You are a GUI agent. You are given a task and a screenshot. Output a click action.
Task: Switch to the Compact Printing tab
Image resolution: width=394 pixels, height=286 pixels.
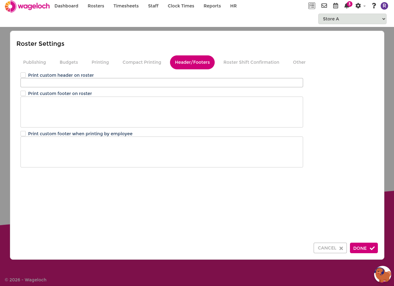click(142, 62)
